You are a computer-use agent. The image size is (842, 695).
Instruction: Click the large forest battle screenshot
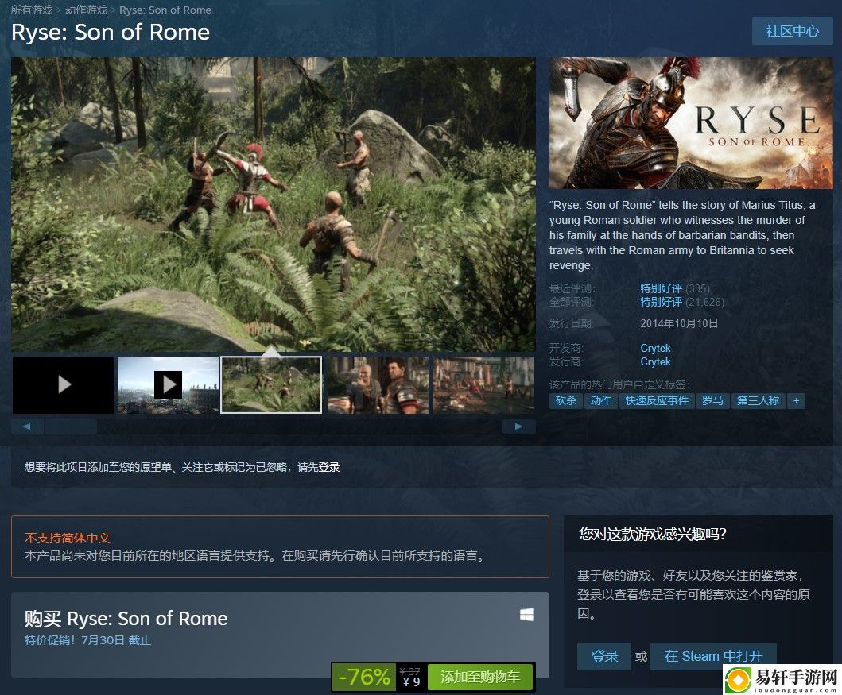tap(274, 204)
